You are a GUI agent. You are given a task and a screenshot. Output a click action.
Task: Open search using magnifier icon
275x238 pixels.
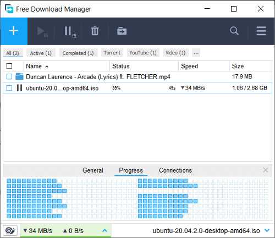click(234, 31)
